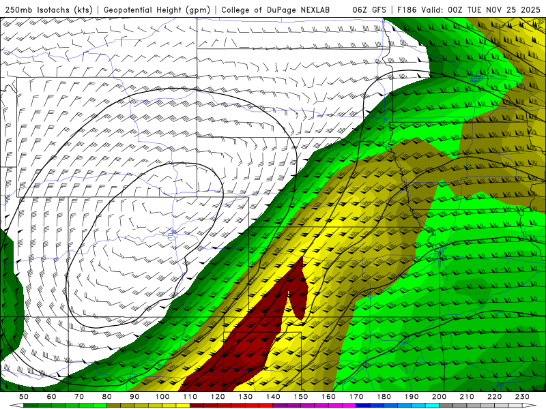
Task: Click the left arrow end of color bar
Action: 16,406
